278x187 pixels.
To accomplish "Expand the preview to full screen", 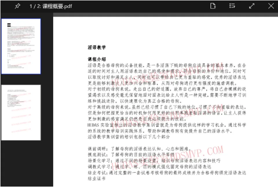I will (x=252, y=6).
